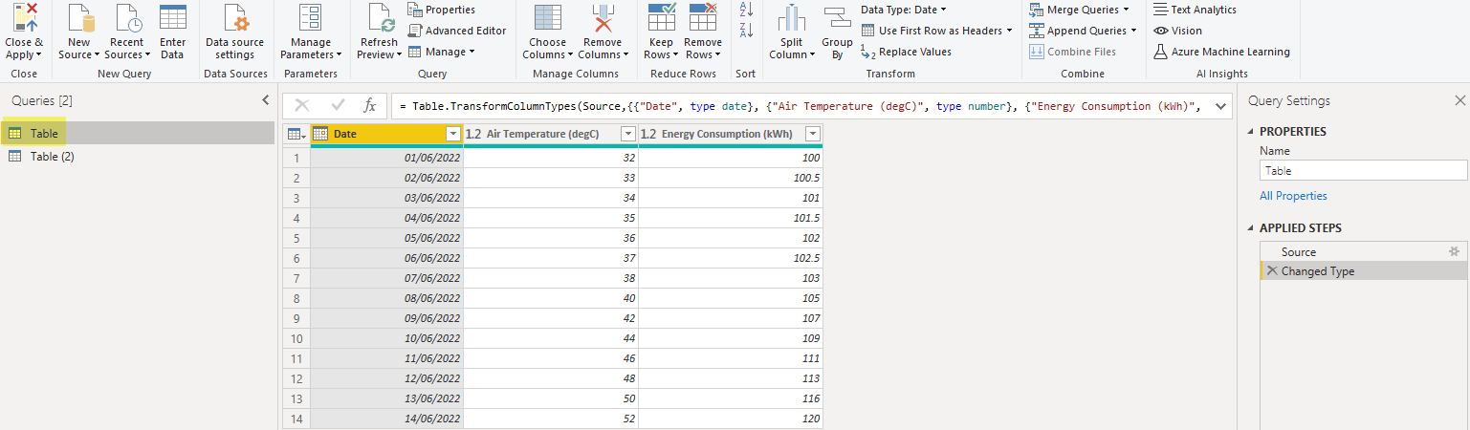Image resolution: width=1470 pixels, height=430 pixels.
Task: Click Remove Columns
Action: pos(603,32)
